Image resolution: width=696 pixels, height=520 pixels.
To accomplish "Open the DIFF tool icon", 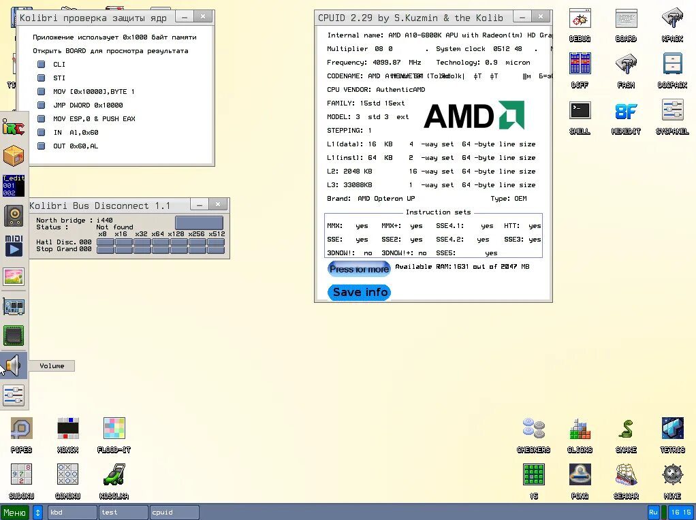I will (580, 63).
